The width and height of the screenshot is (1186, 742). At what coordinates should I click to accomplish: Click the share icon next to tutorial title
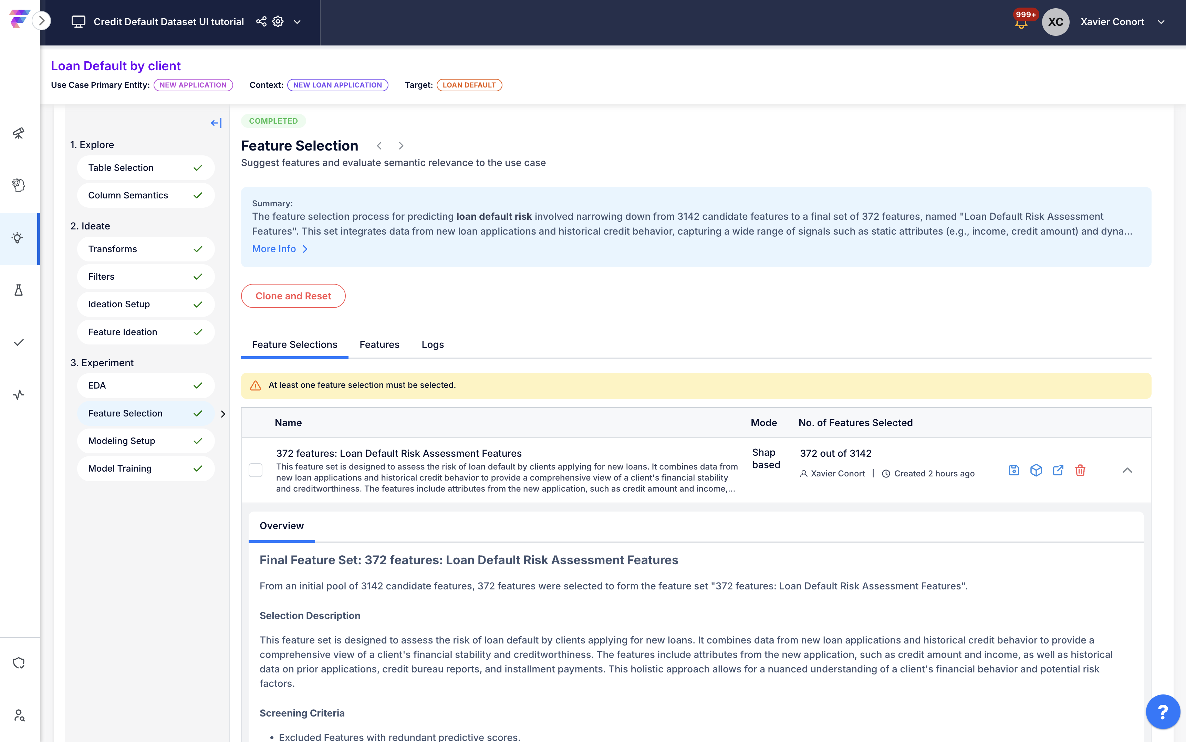click(261, 22)
